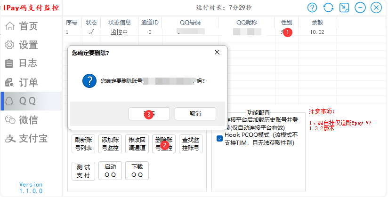This screenshot has height=197, width=388.
Task: Confirm deletion with the 确定 button
Action: (x=149, y=114)
